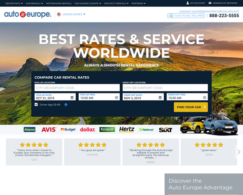This screenshot has width=243, height=195.
Task: Click the Click to Call Toll-Free button
Action: (186, 15)
